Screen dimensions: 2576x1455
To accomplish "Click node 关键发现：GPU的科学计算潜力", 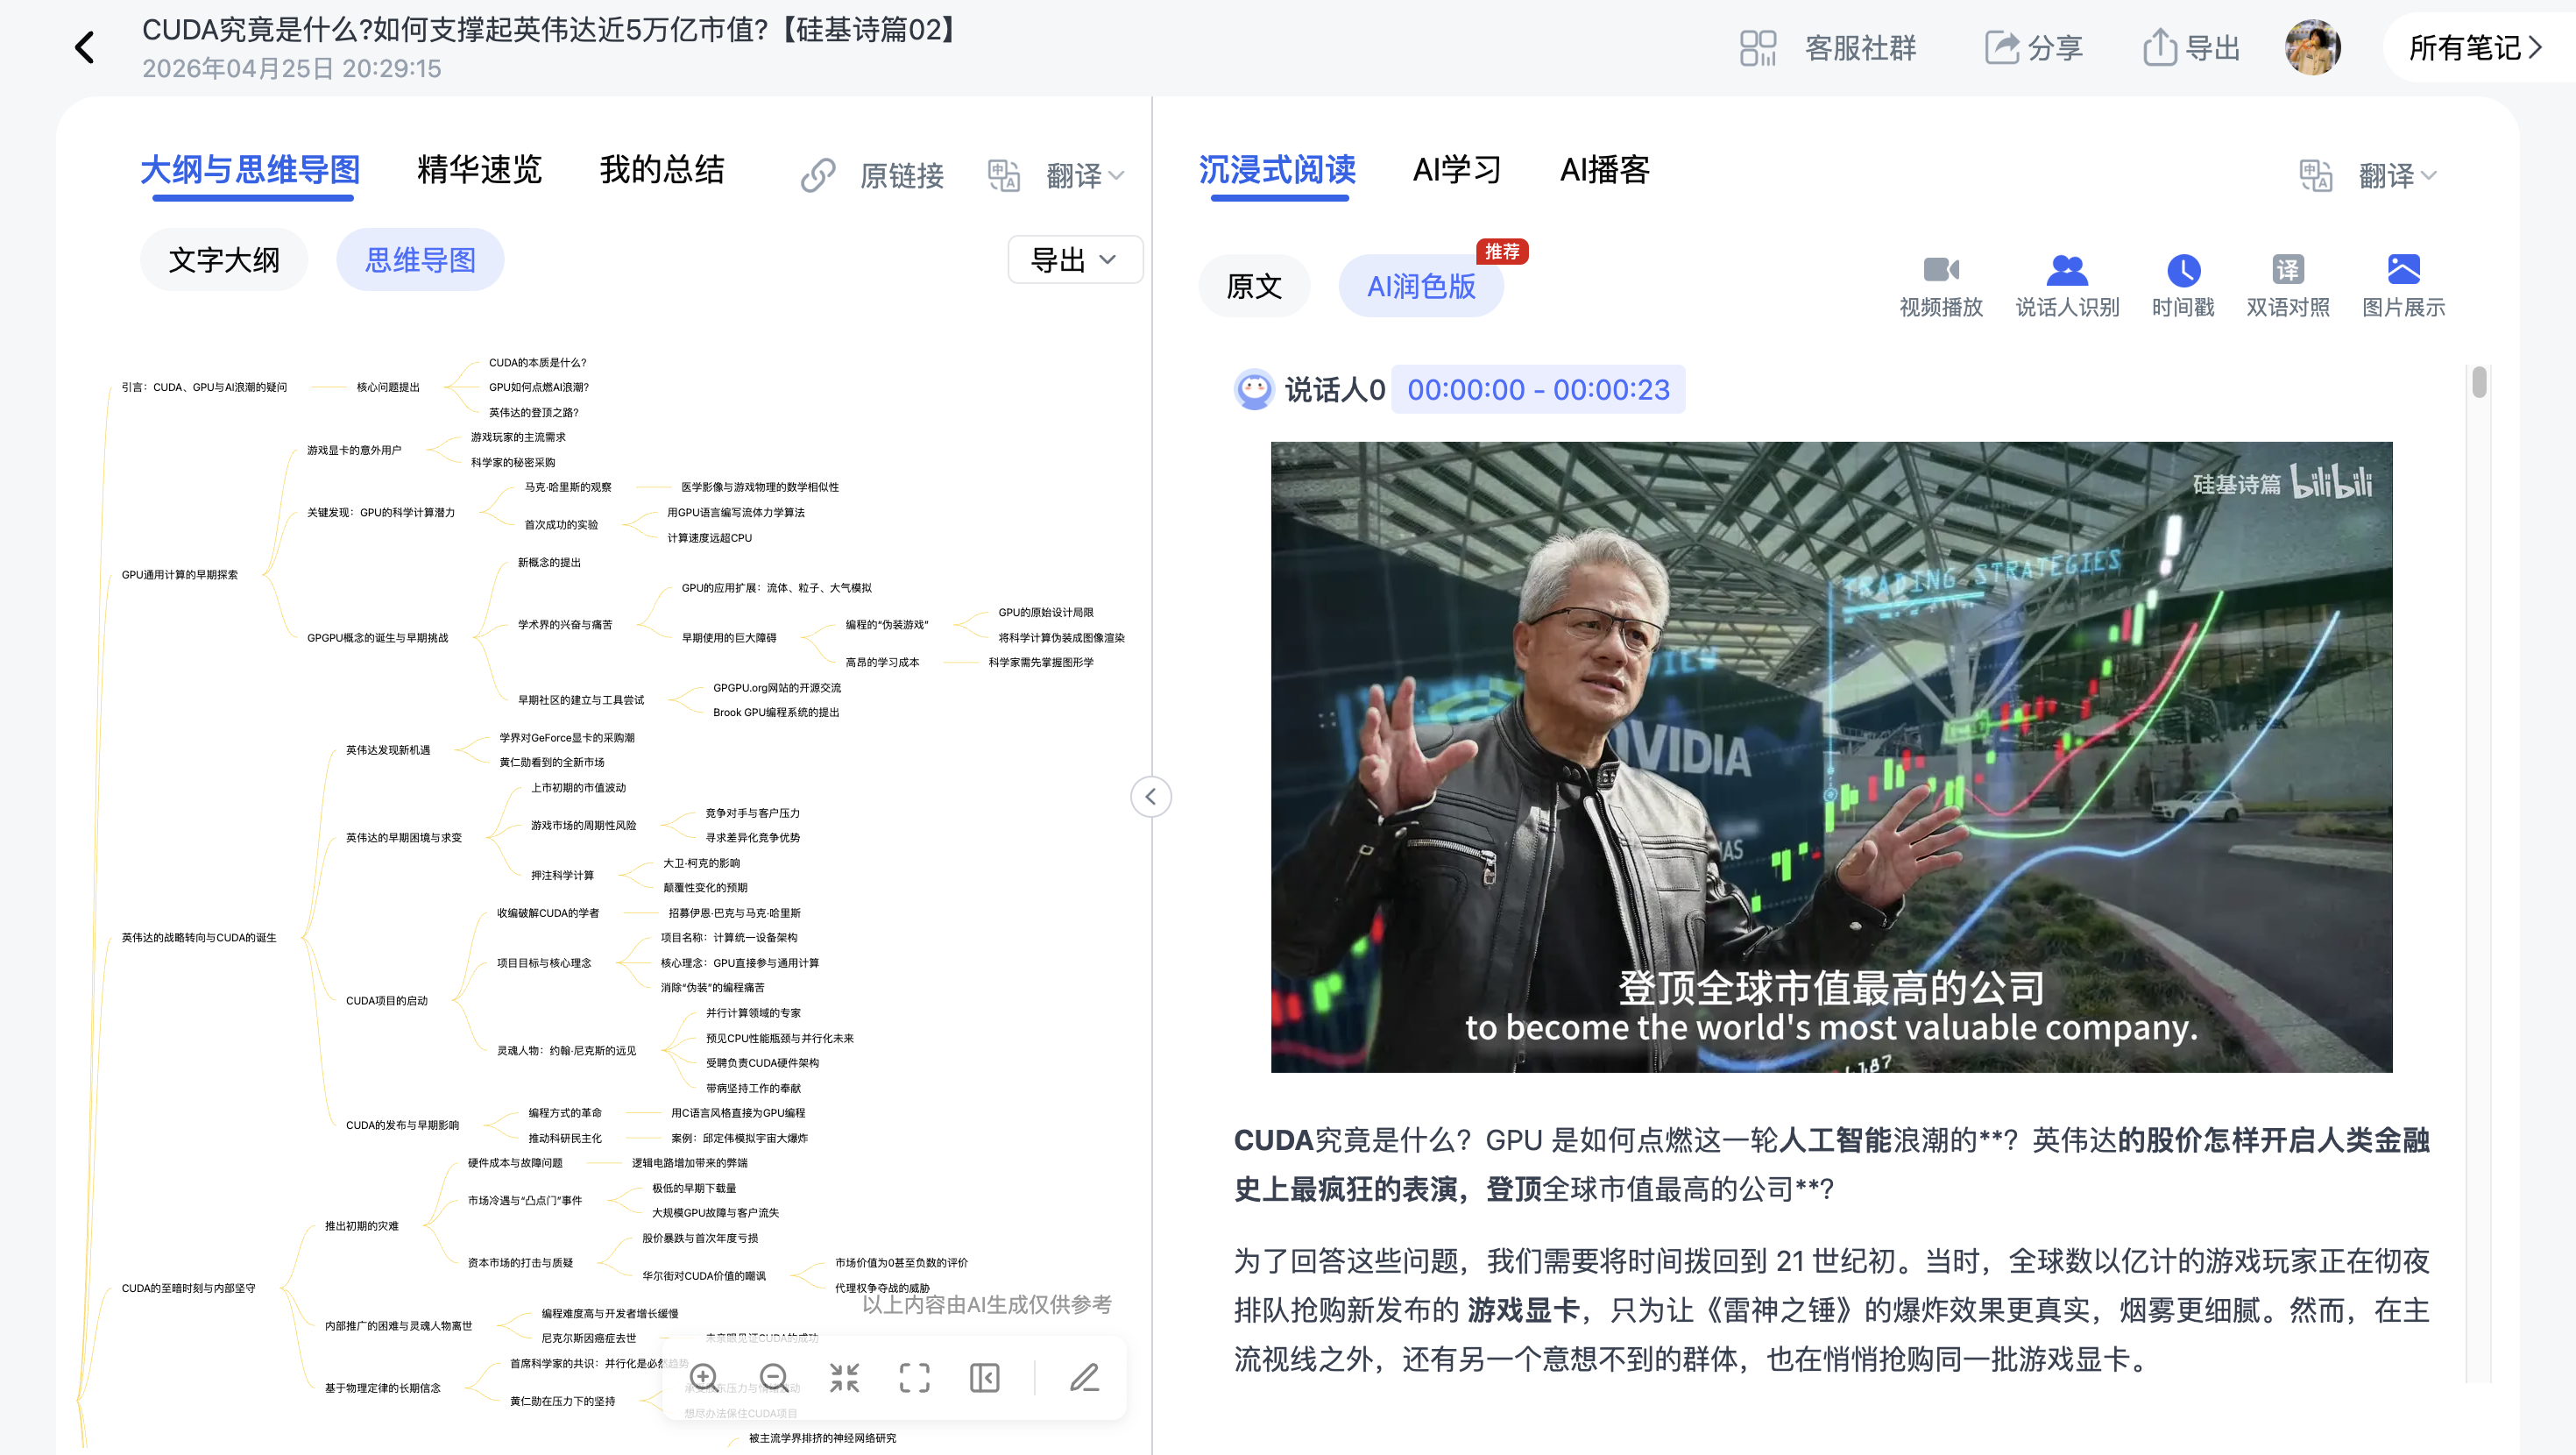I will pos(381,513).
